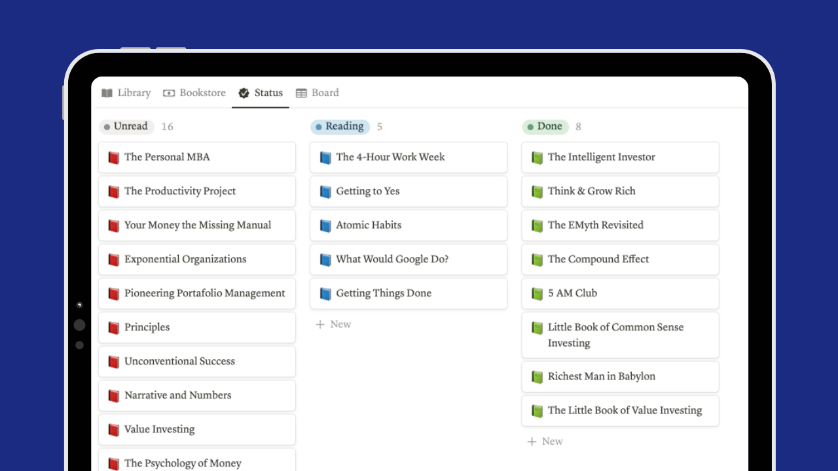The height and width of the screenshot is (471, 838).
Task: Click blue book icon on The 4-Hour Work Week
Action: pos(325,158)
